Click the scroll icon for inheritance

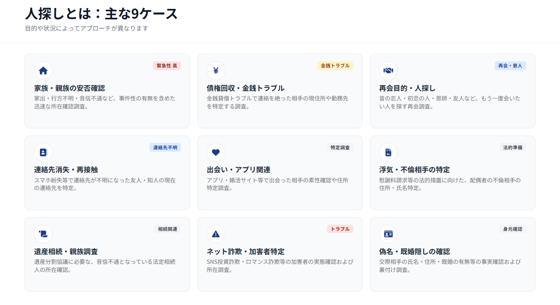click(43, 234)
